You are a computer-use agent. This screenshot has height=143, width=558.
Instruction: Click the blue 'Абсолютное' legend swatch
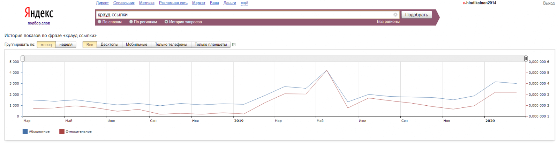click(25, 131)
